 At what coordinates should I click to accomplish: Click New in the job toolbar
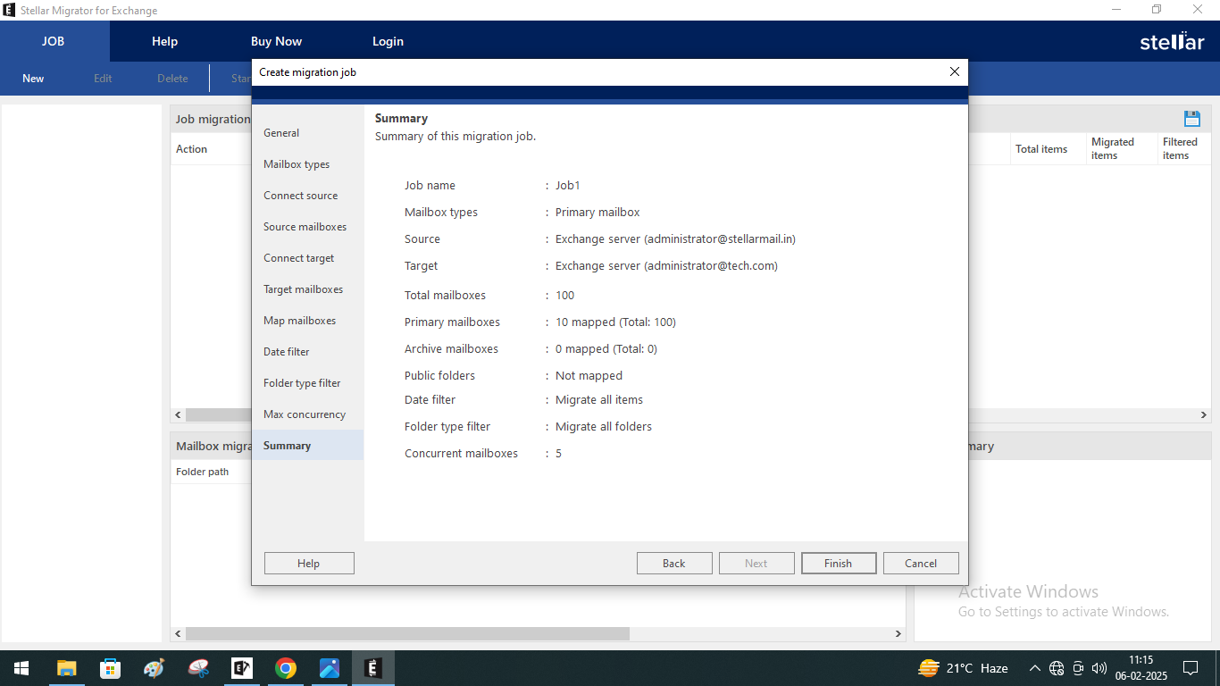[33, 79]
